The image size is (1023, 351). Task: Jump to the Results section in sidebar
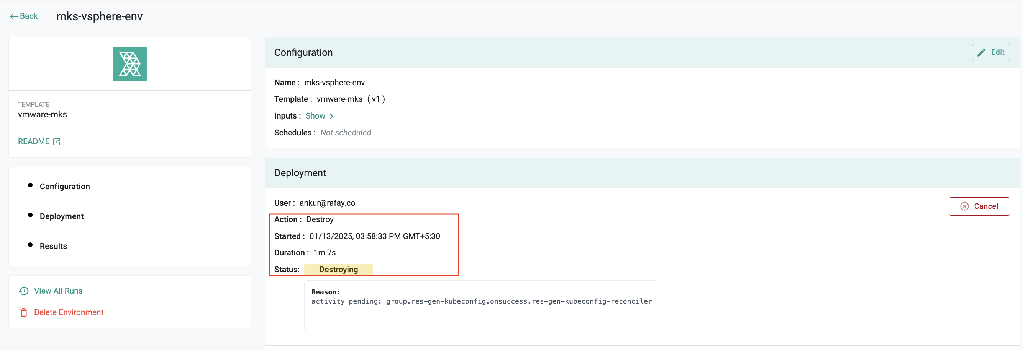coord(53,246)
